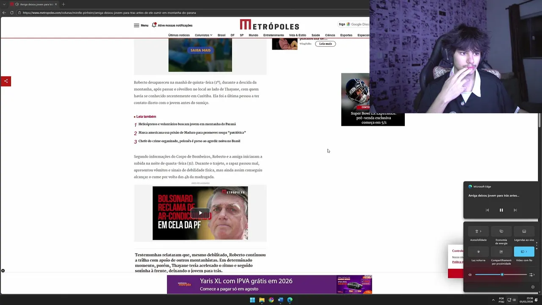Read the Marca americana Maduro related article
The width and height of the screenshot is (542, 305).
coord(192,133)
